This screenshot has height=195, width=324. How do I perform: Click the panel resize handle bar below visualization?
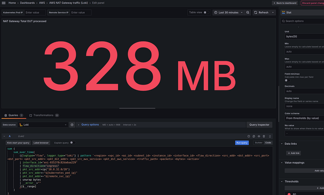point(137,108)
